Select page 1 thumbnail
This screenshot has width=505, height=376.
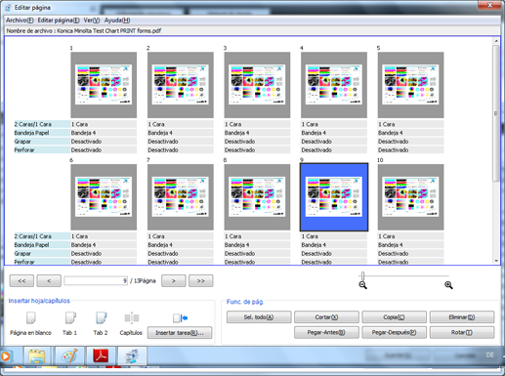pyautogui.click(x=104, y=85)
